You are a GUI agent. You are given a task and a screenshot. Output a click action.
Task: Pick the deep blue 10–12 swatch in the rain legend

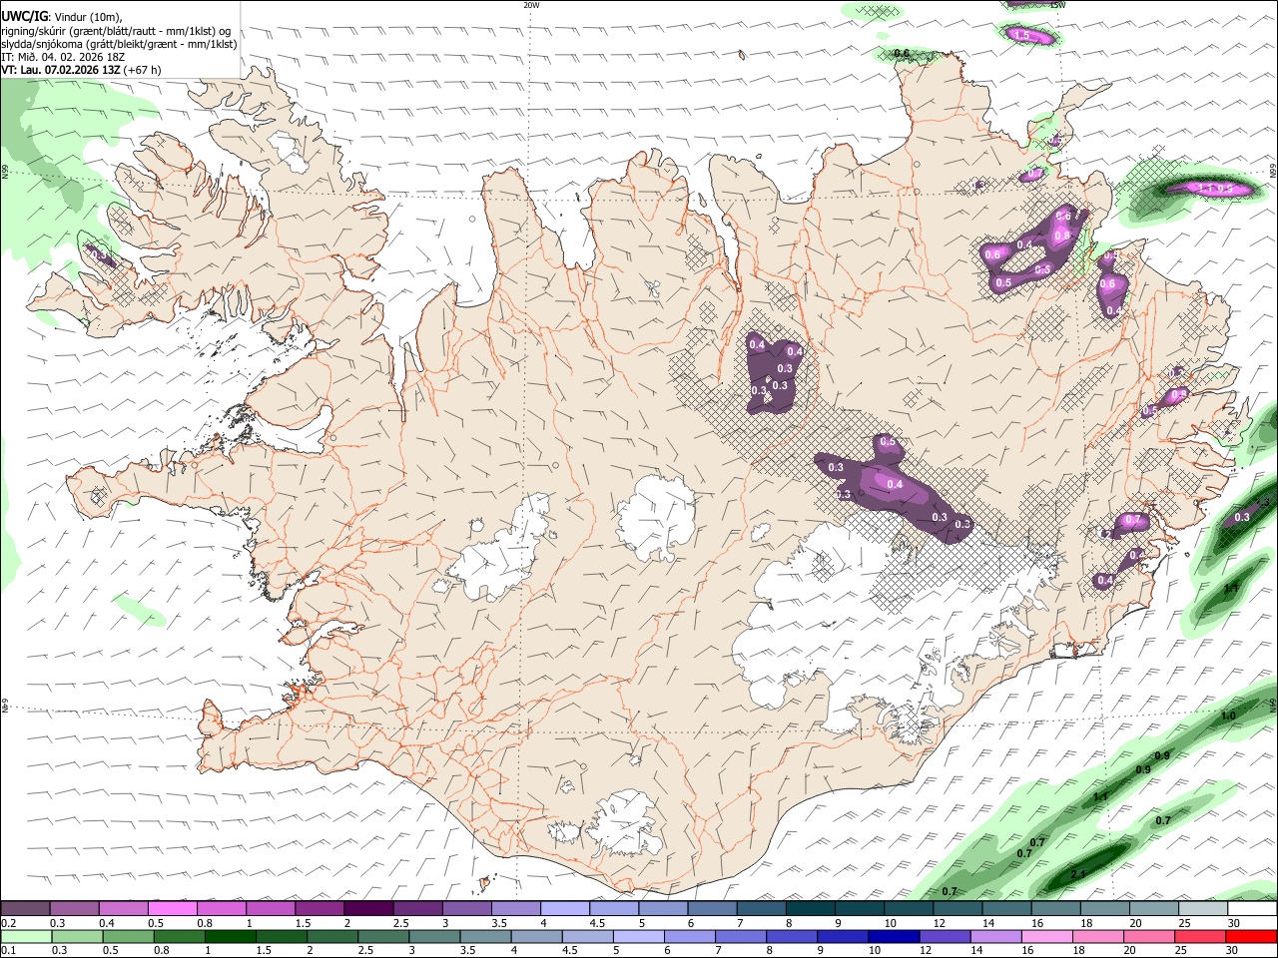(x=893, y=936)
